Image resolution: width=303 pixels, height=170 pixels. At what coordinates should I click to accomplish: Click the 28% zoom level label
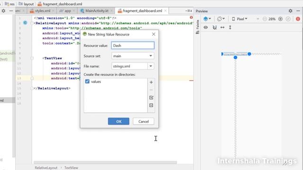[272, 19]
